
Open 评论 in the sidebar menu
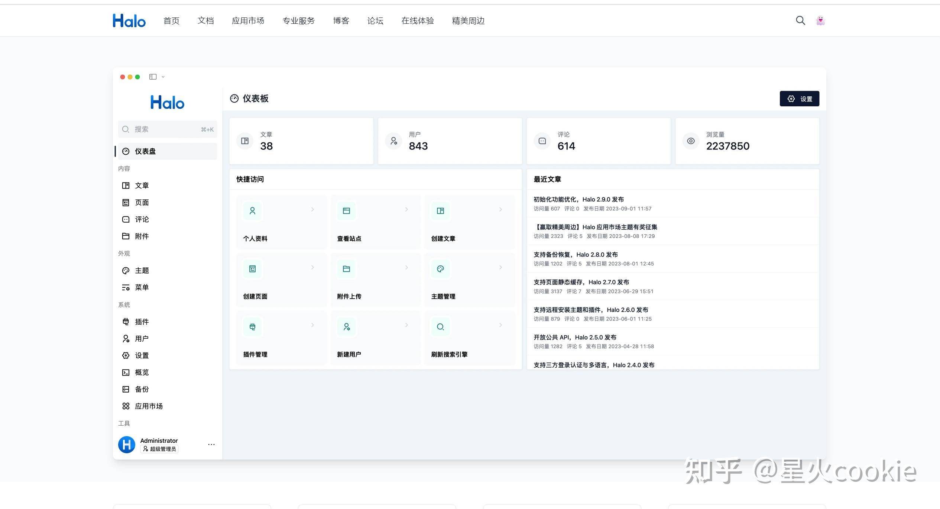(x=168, y=219)
